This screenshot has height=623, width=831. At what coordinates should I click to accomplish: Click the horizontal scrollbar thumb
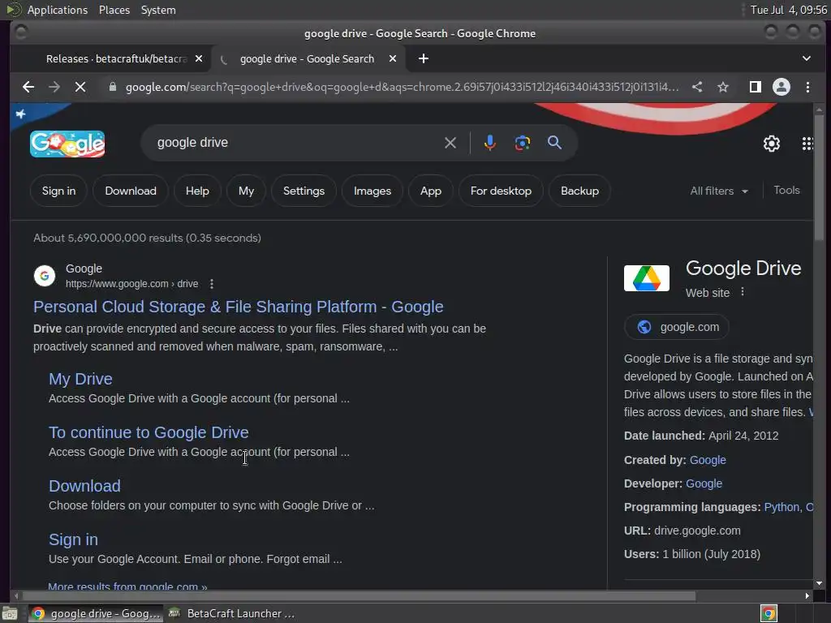click(x=358, y=596)
